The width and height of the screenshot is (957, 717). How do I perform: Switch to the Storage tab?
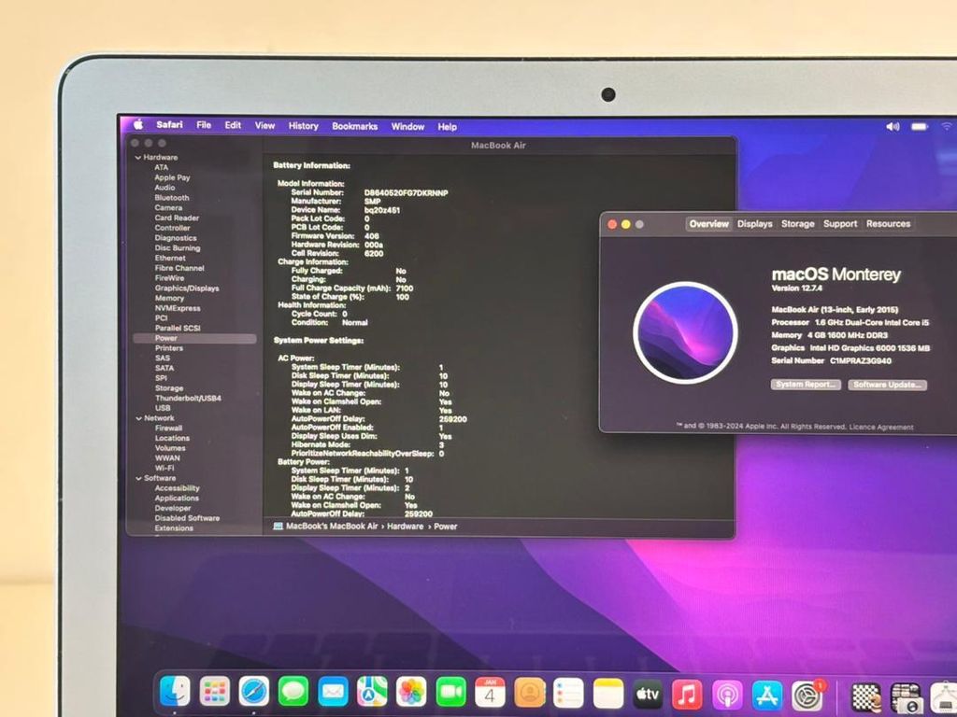(x=797, y=224)
